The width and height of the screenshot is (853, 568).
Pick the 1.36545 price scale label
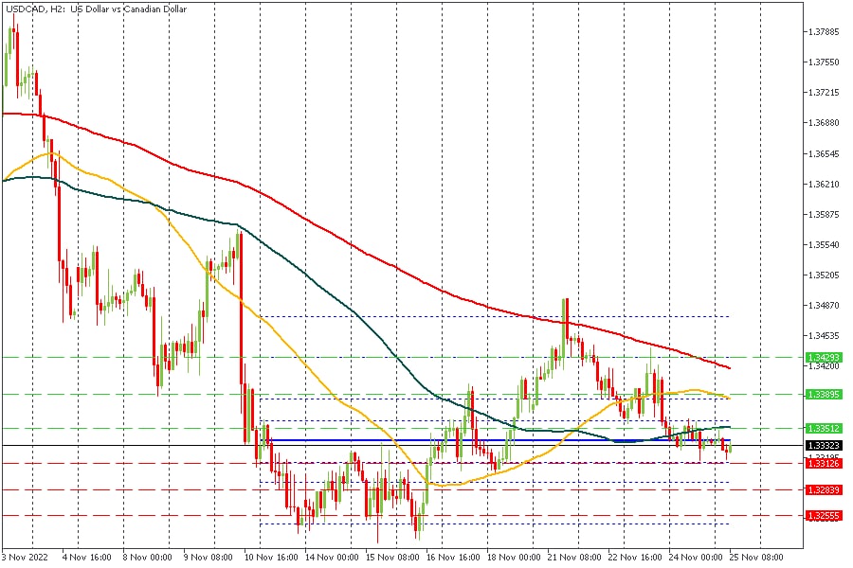pyautogui.click(x=825, y=153)
